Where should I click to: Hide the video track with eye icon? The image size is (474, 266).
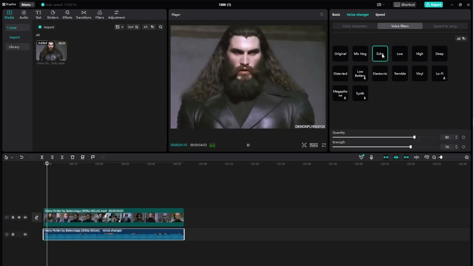coord(19,217)
